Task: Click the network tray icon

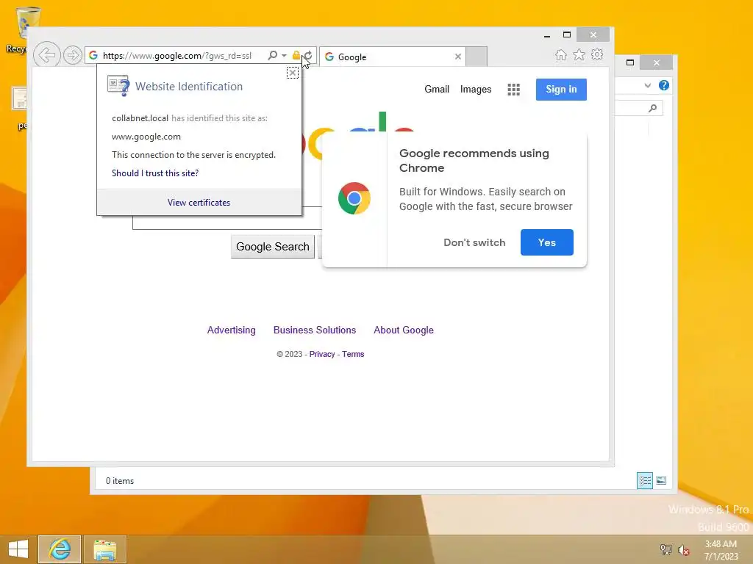Action: (x=665, y=549)
